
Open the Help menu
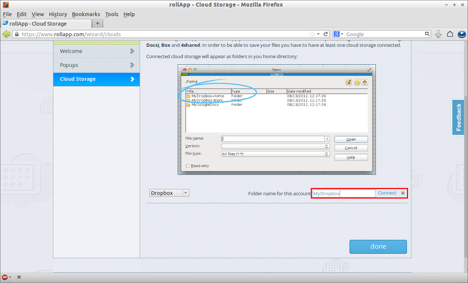(x=129, y=14)
